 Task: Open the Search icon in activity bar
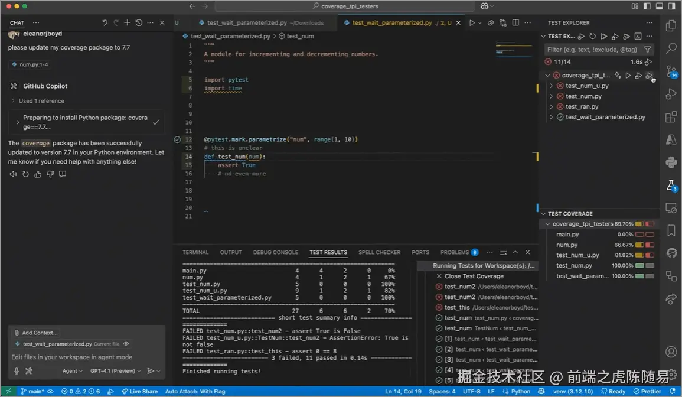(x=671, y=48)
